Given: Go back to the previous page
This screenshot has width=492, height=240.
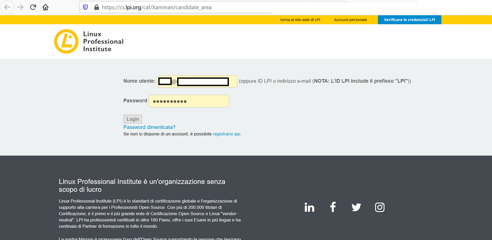Looking at the screenshot, I should click(x=7, y=7).
